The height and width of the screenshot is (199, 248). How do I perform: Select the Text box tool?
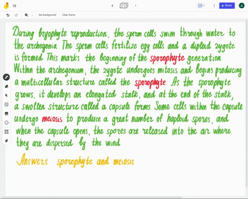pos(6,132)
